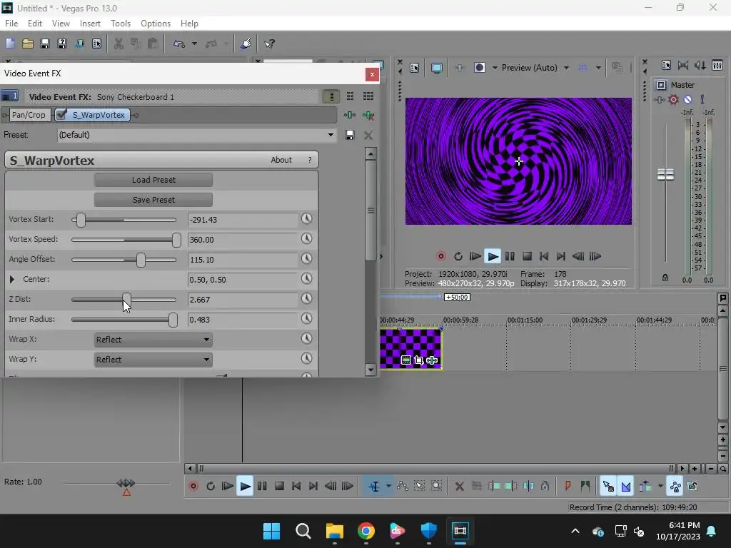
Task: Toggle single-column FX layout view button
Action: coord(331,96)
